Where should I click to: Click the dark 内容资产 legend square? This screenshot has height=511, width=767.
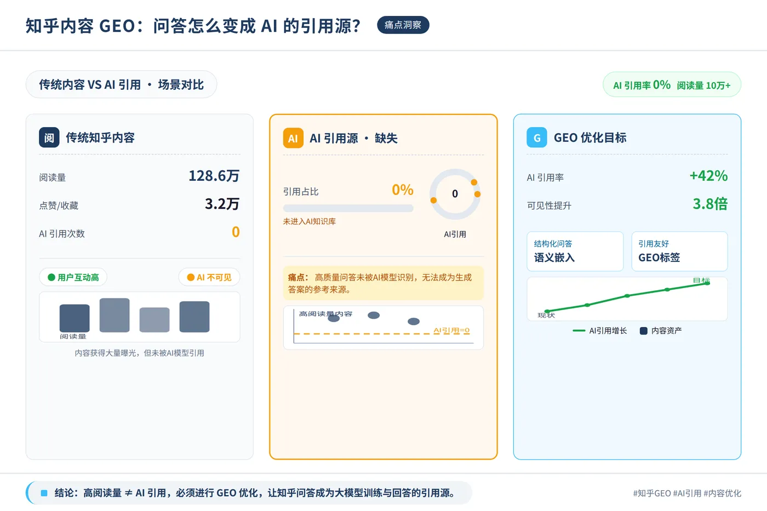[x=644, y=331]
